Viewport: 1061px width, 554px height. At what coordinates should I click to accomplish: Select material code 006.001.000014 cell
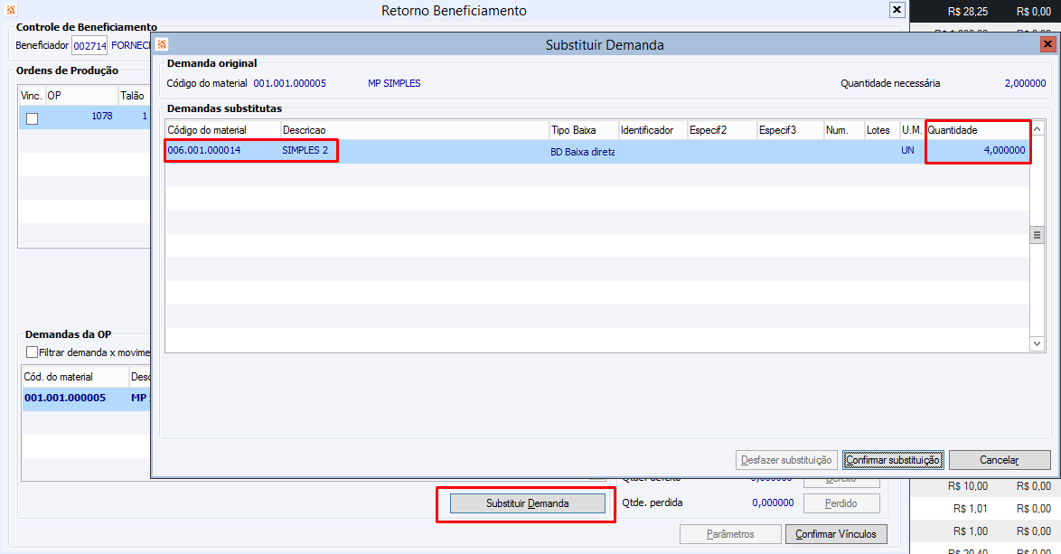click(x=222, y=150)
